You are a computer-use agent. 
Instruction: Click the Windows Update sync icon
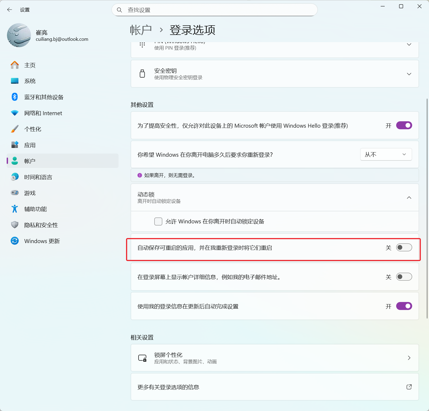point(15,241)
